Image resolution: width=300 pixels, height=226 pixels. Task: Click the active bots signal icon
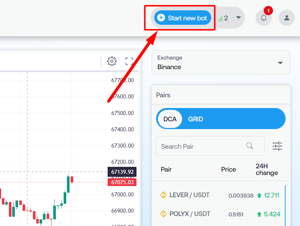[220, 18]
